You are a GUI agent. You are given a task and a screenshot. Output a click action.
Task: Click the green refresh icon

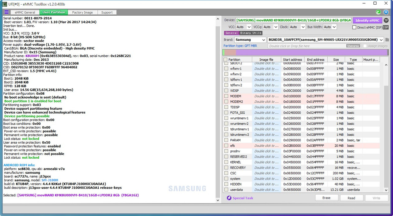tap(378, 12)
